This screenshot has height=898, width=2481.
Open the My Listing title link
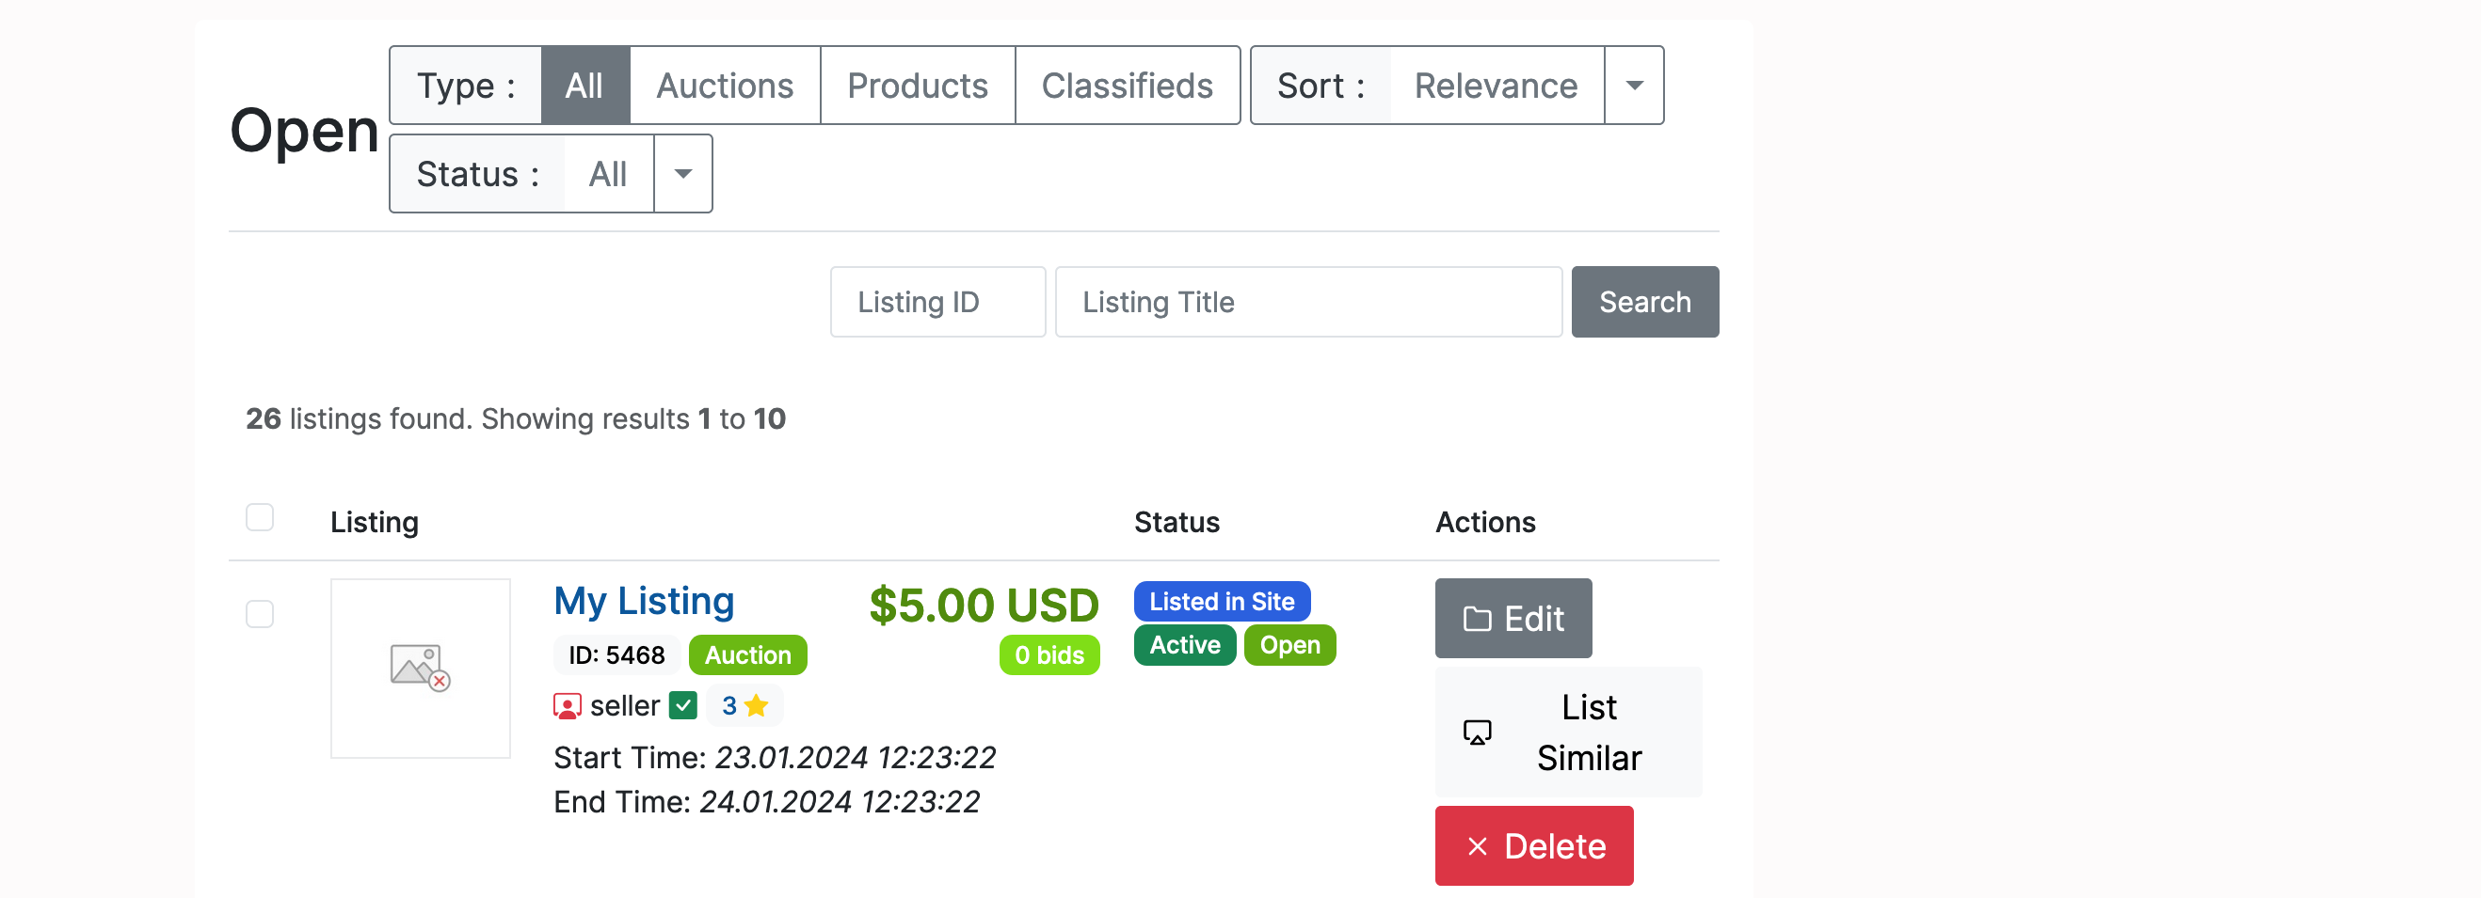[x=644, y=602]
